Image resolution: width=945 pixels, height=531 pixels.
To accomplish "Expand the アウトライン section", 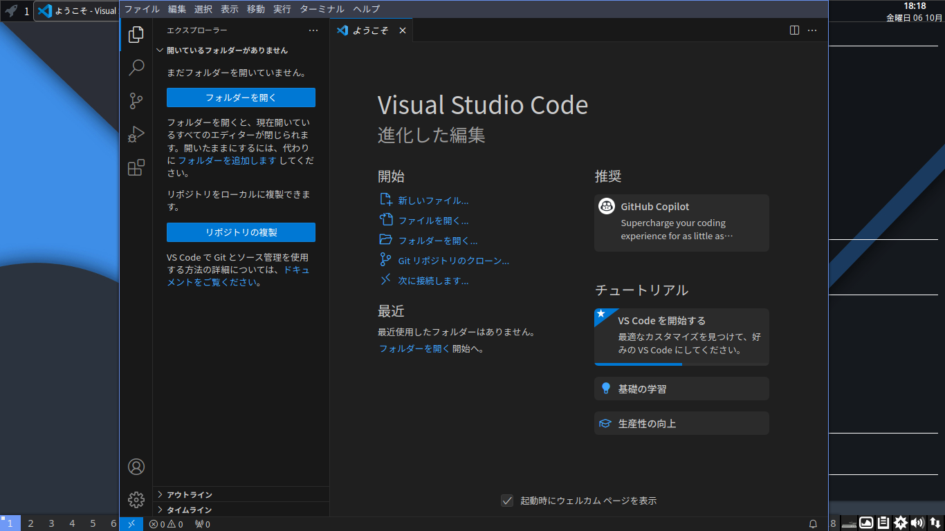I will click(x=241, y=494).
